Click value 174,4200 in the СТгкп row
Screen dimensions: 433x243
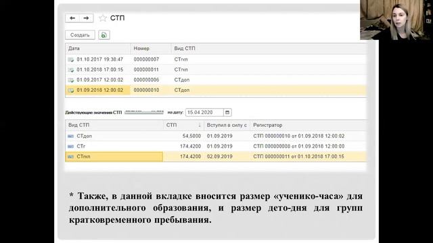pos(190,156)
